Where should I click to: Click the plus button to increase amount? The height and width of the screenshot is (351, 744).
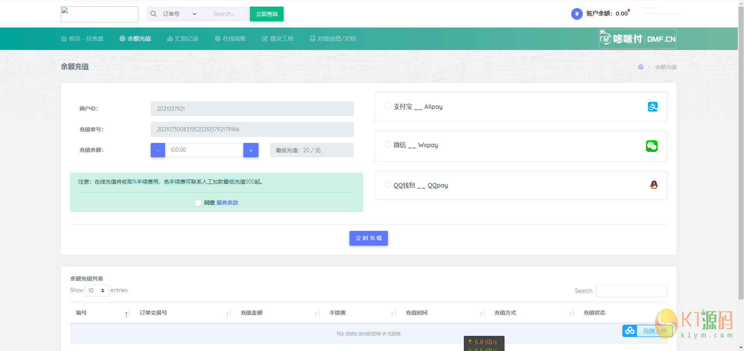(x=250, y=150)
